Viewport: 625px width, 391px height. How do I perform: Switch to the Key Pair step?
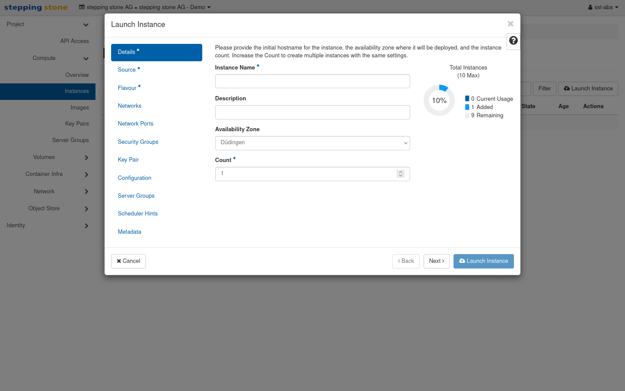point(128,160)
